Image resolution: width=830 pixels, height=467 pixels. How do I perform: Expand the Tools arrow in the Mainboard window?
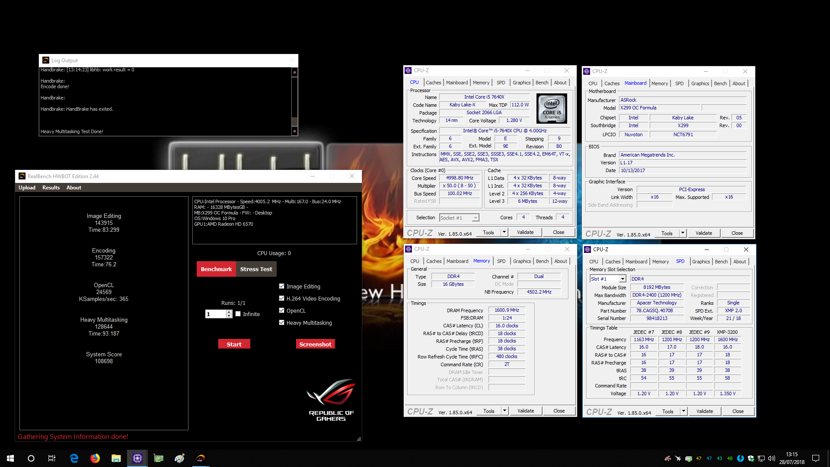point(683,233)
